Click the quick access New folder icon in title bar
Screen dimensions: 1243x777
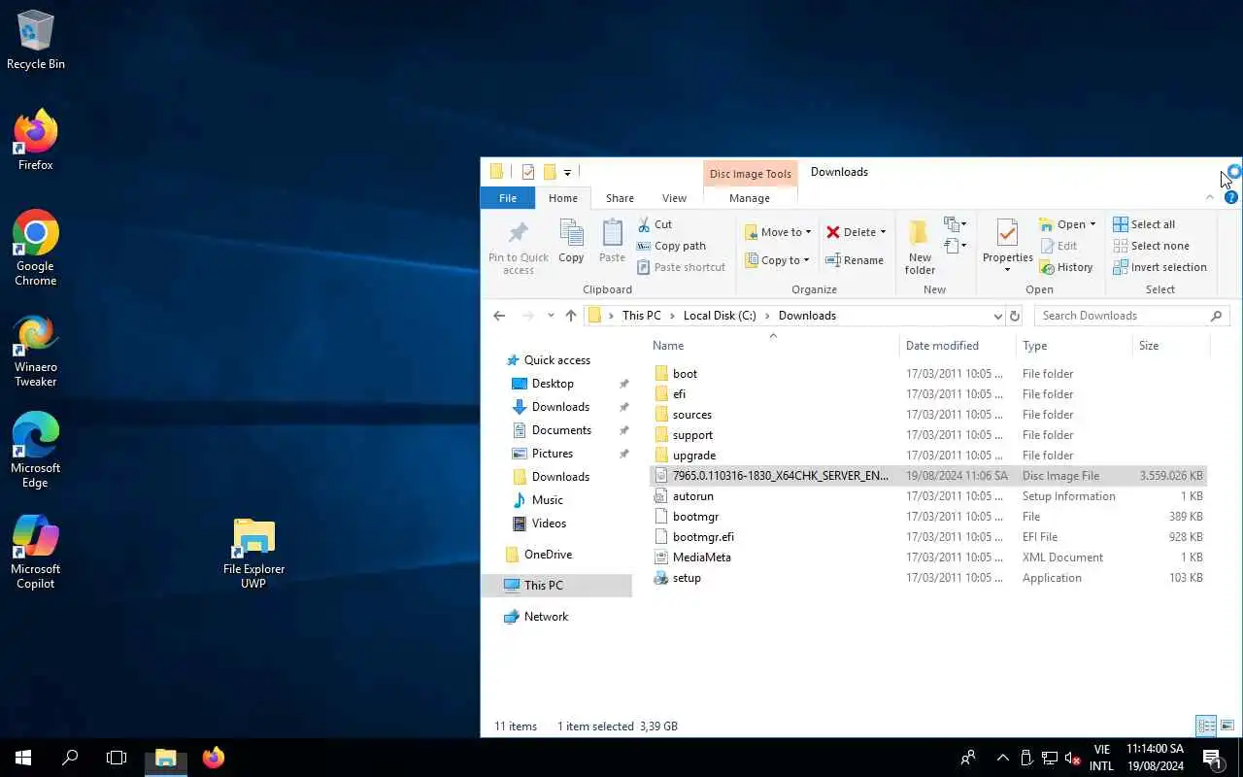pos(550,172)
